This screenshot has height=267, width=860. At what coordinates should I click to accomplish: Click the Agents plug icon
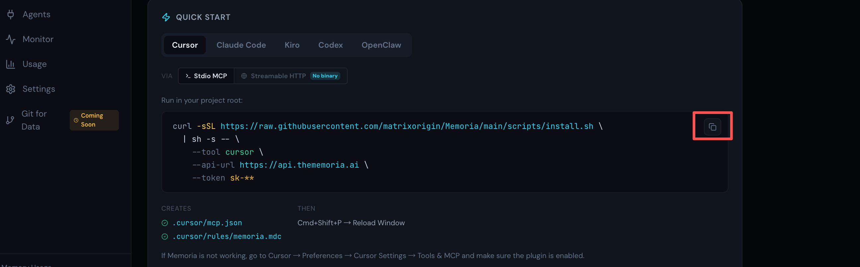11,14
